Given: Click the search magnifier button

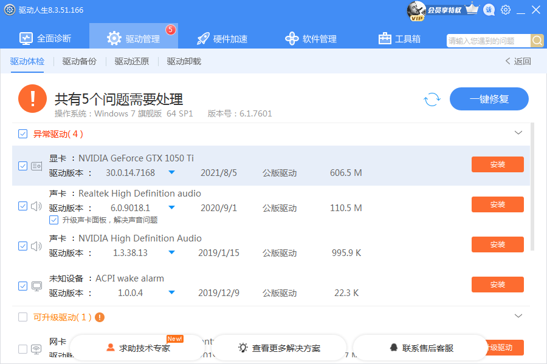Looking at the screenshot, I should click(x=537, y=41).
